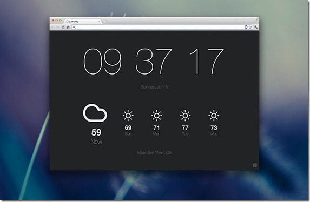Select the Sun forecast sun icon
310x202 pixels.
128,116
